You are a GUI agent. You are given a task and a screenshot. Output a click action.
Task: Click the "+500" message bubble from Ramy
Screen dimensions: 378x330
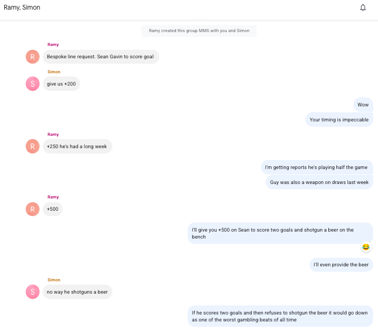(52, 209)
